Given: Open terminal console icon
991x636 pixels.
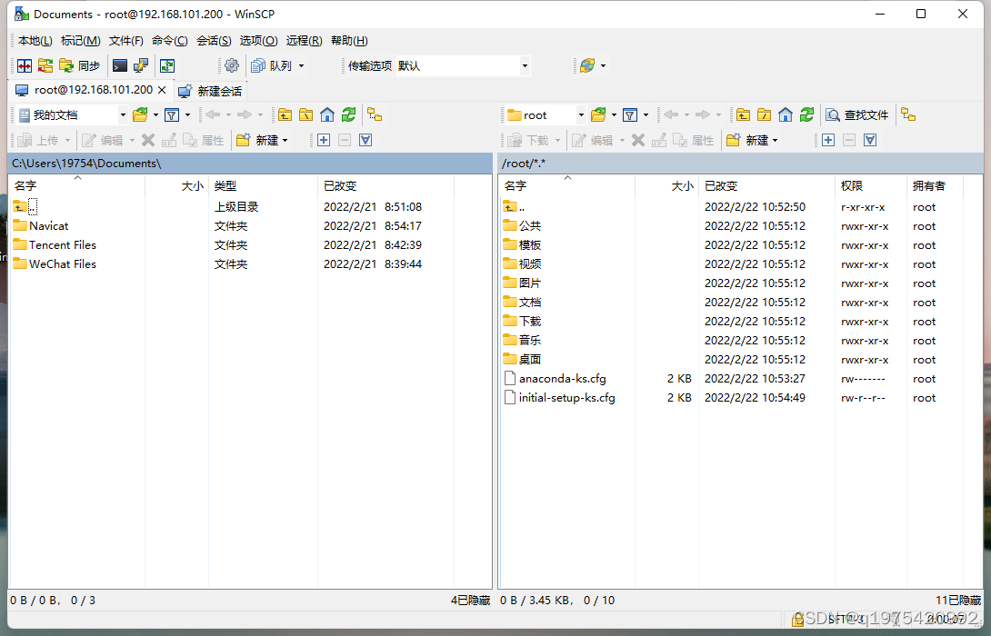Looking at the screenshot, I should coord(119,65).
